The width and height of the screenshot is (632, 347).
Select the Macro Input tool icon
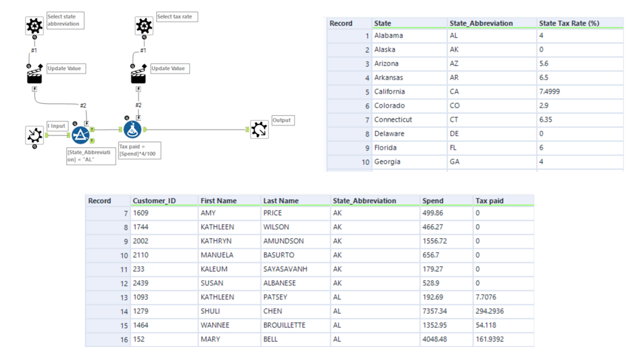[x=35, y=135]
